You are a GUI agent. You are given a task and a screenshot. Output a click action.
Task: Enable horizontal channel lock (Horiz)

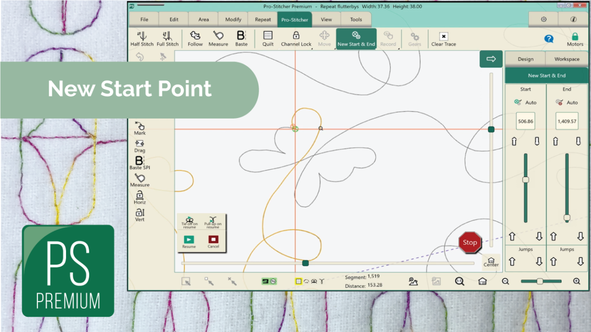pyautogui.click(x=139, y=198)
